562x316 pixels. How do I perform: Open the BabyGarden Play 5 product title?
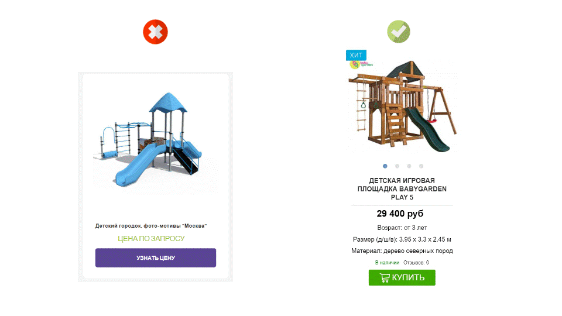(x=402, y=189)
